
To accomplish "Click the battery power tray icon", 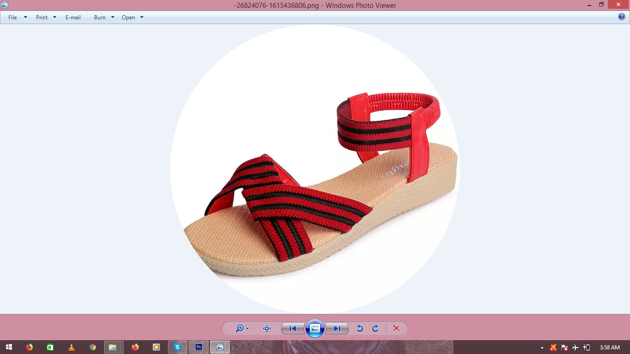I will (x=587, y=348).
